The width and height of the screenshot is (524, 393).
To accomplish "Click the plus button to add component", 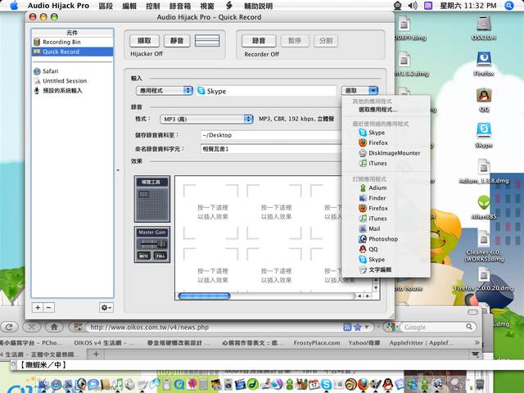I will 38,308.
